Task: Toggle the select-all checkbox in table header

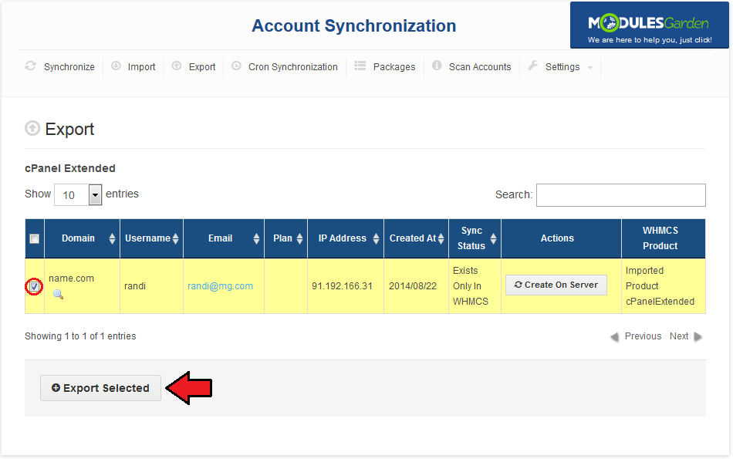Action: tap(34, 239)
